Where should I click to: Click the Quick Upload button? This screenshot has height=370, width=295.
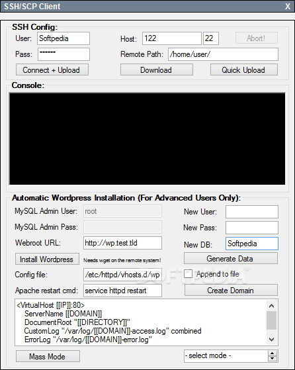[x=244, y=70]
